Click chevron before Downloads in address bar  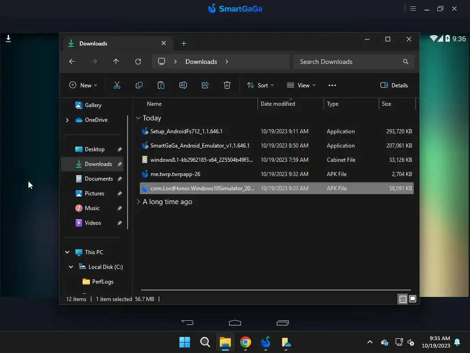(175, 62)
